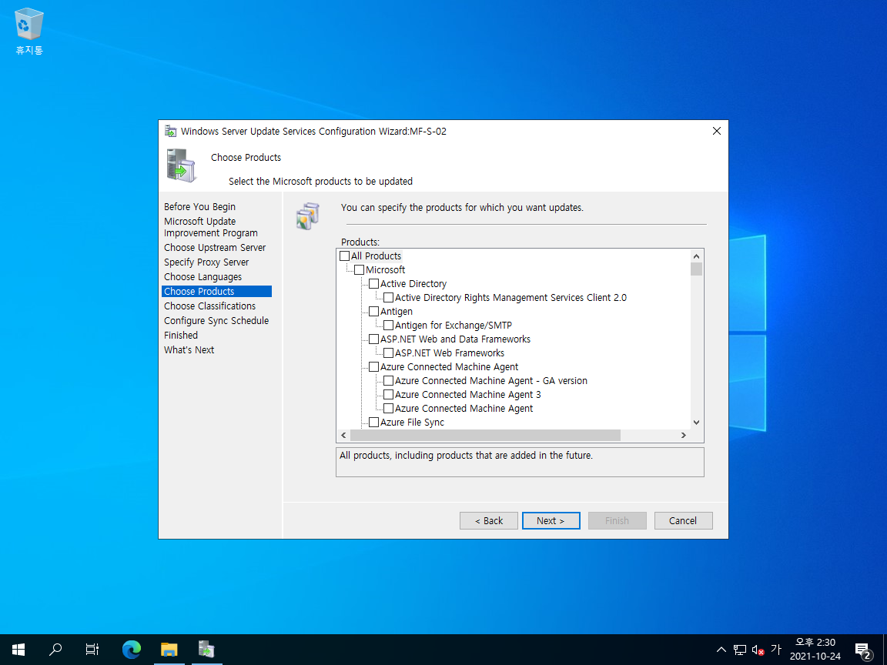
Task: Click the muted volume tray icon
Action: pos(758,650)
